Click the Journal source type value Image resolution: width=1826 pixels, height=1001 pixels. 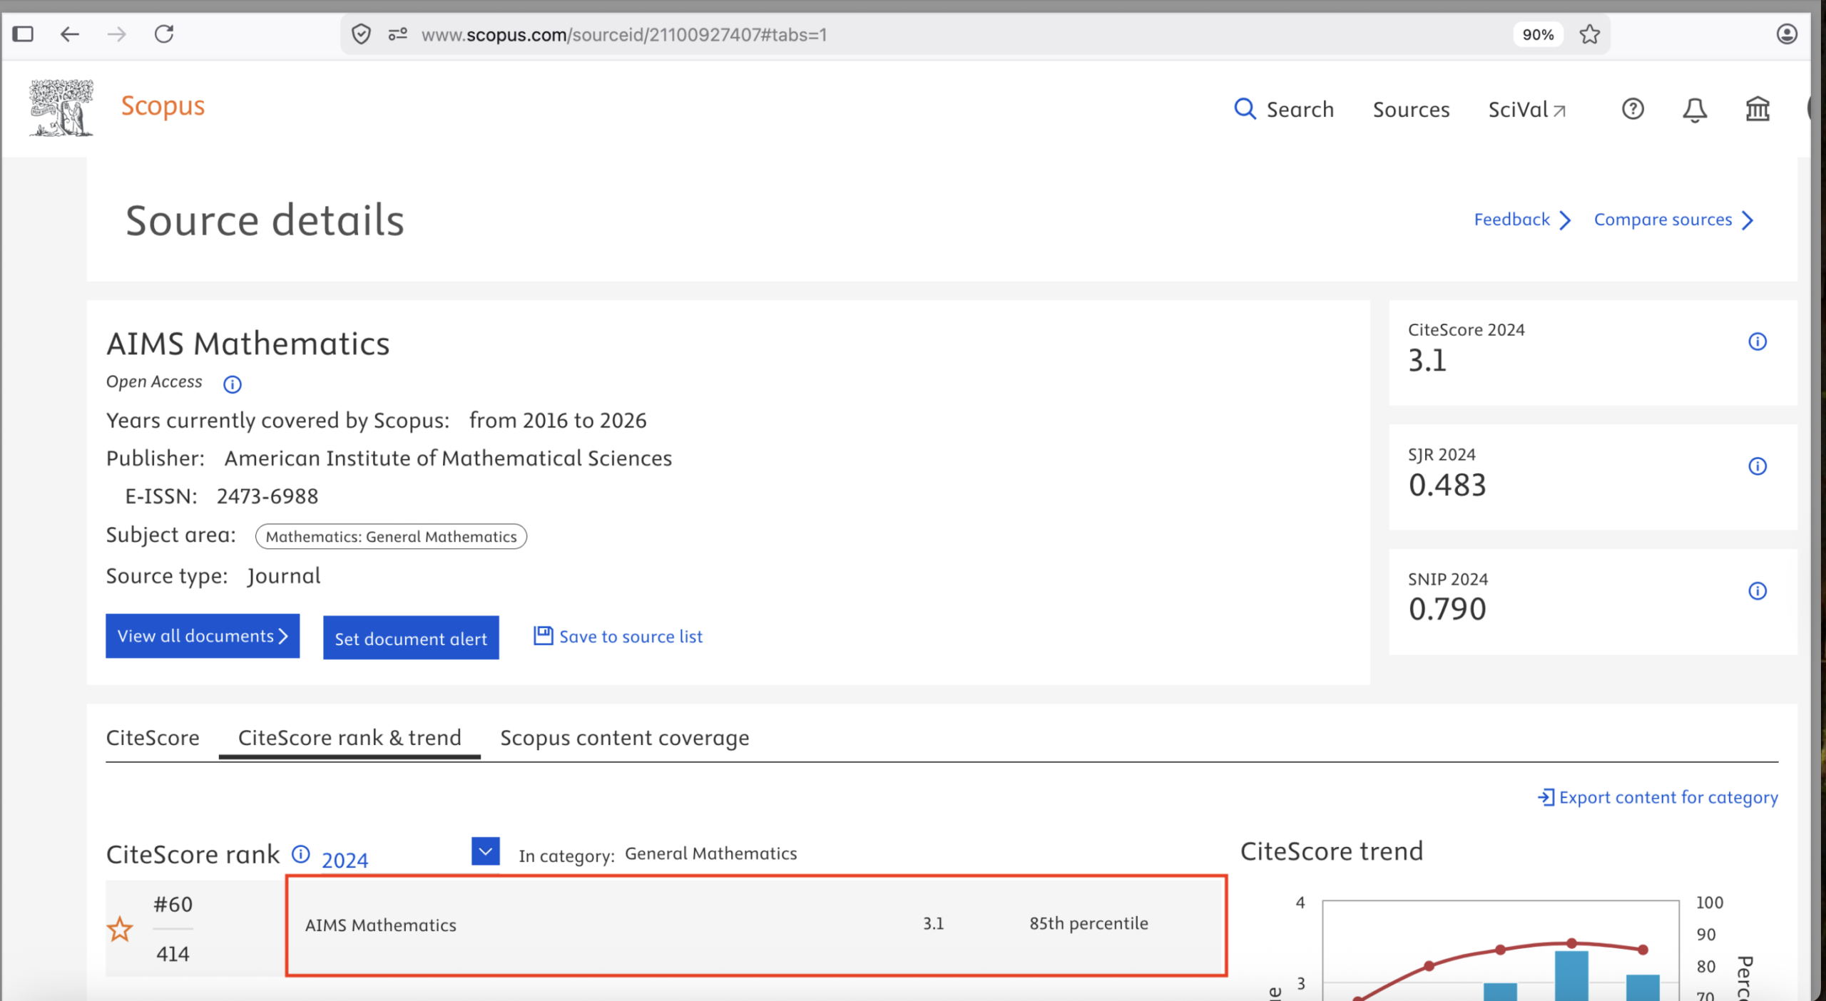point(284,576)
